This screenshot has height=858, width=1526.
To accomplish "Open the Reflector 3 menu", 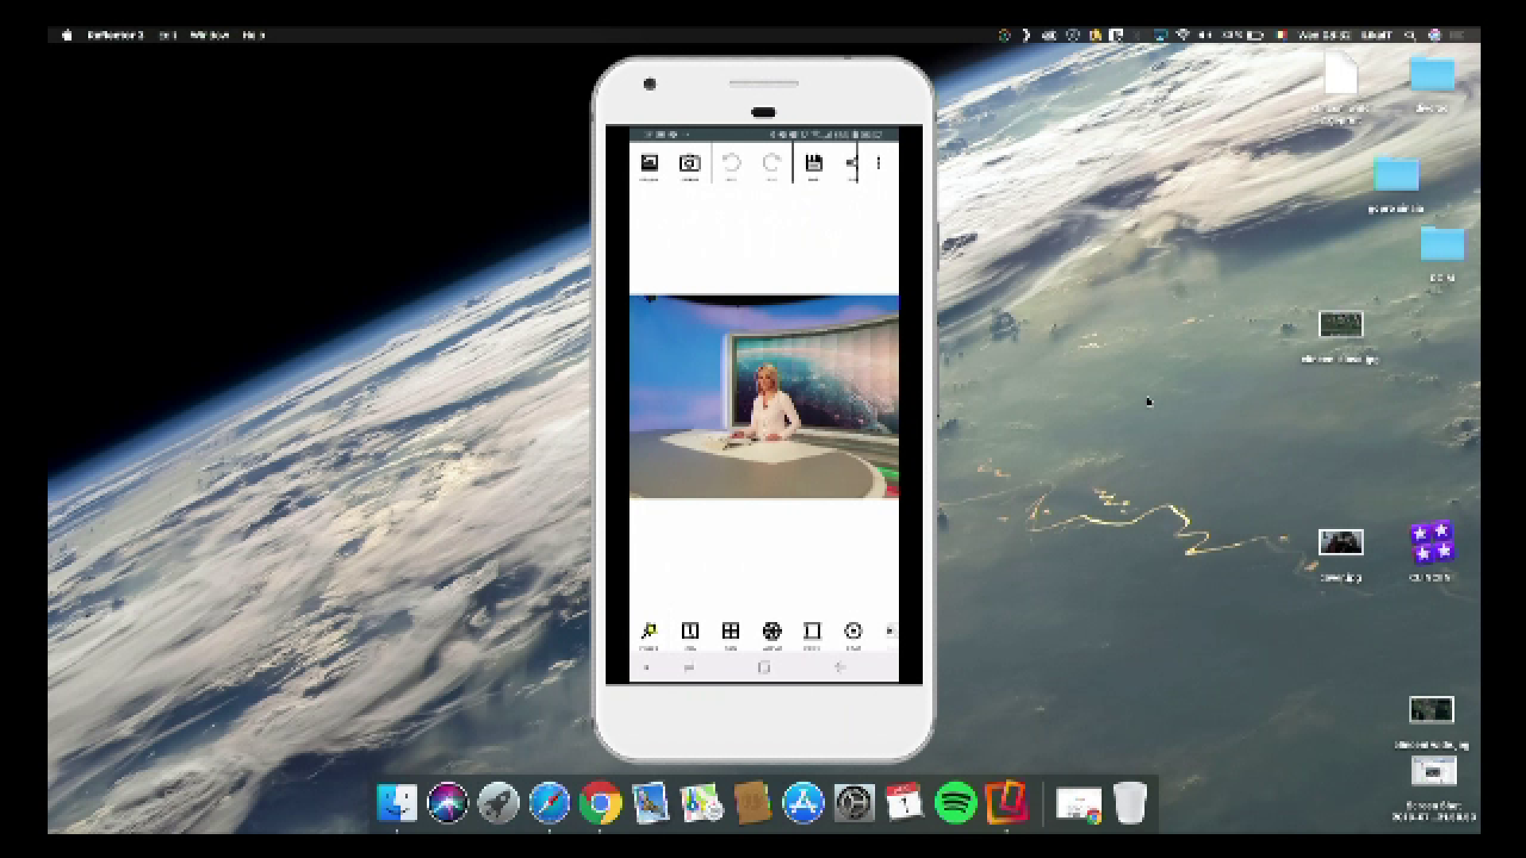I will tap(115, 35).
